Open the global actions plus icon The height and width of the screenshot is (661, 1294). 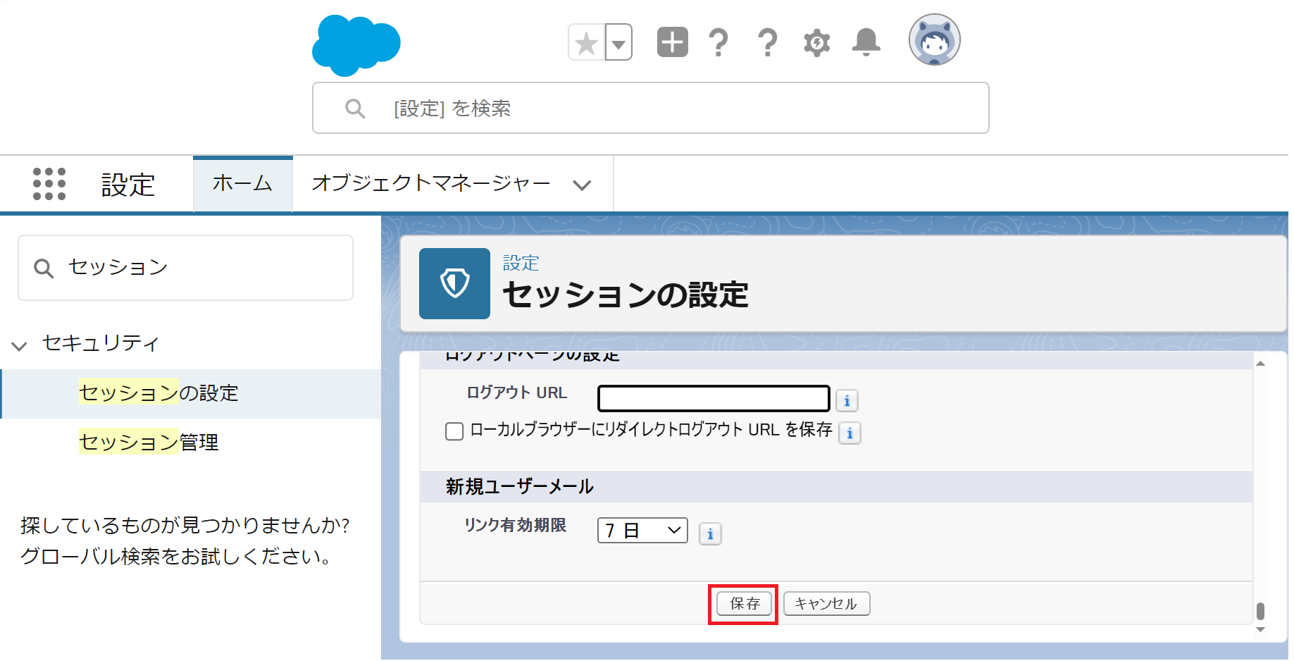tap(672, 42)
